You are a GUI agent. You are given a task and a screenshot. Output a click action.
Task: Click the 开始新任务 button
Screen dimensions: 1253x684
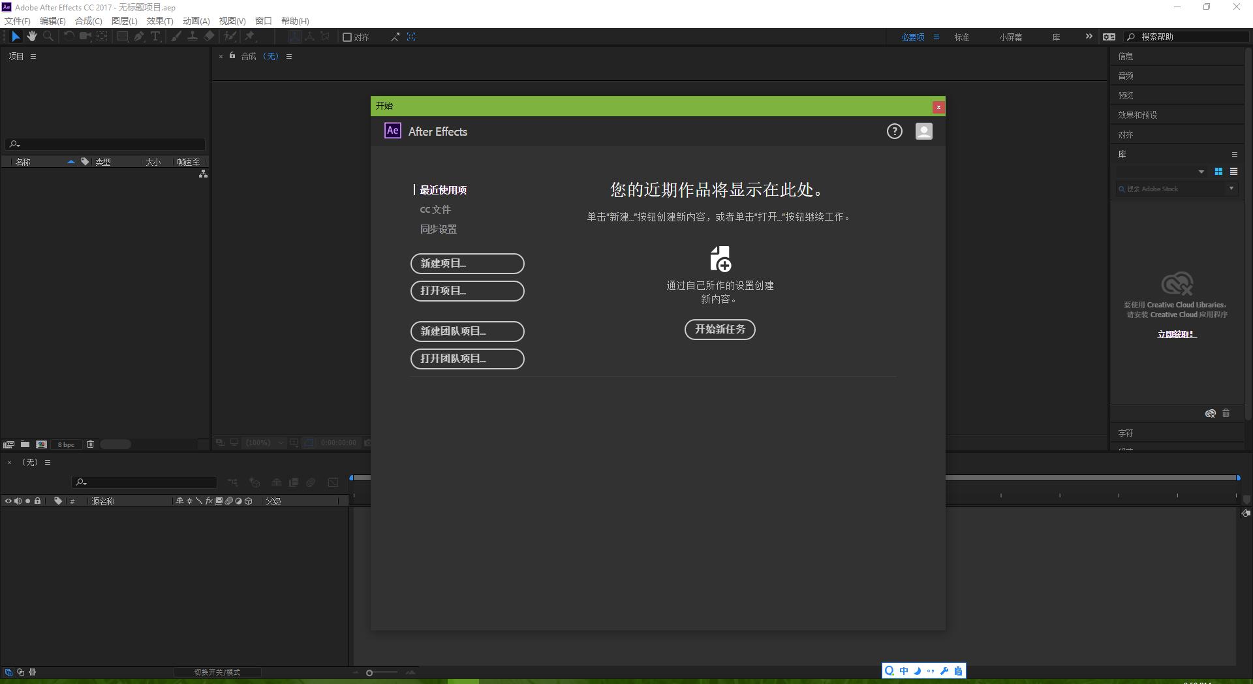click(x=720, y=330)
